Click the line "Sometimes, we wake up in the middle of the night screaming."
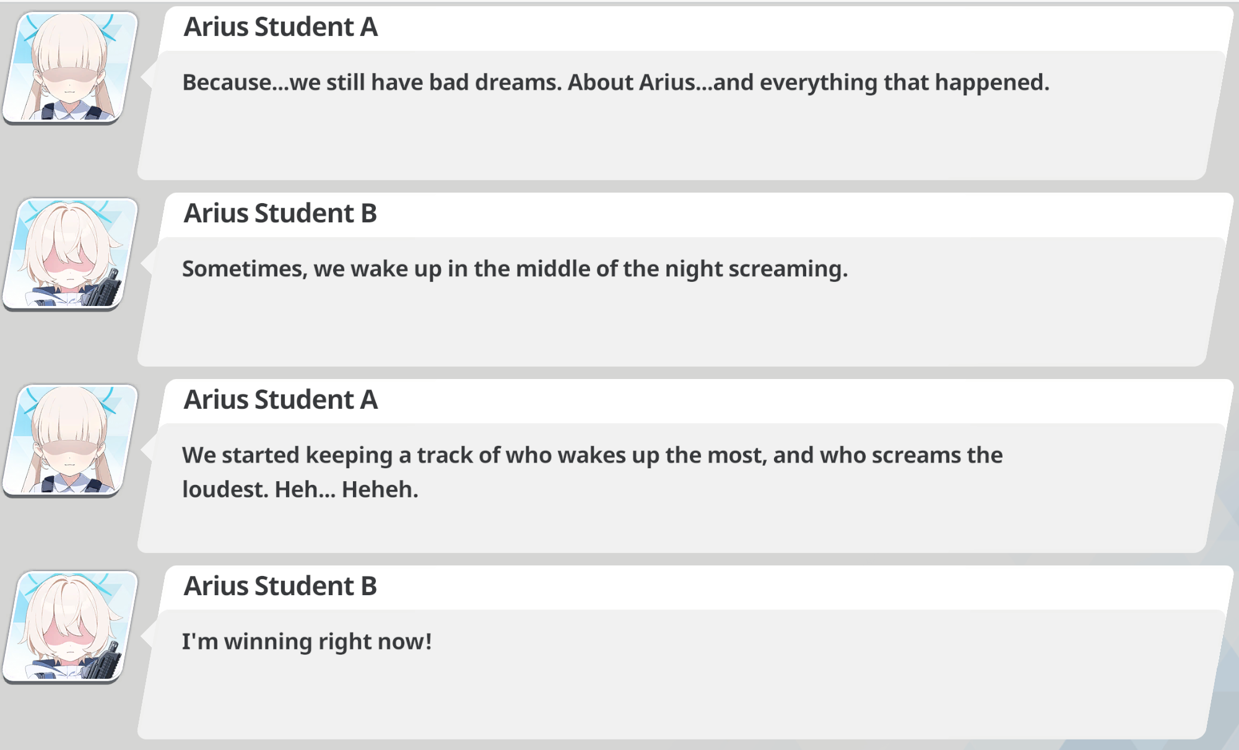The width and height of the screenshot is (1239, 750). click(515, 269)
